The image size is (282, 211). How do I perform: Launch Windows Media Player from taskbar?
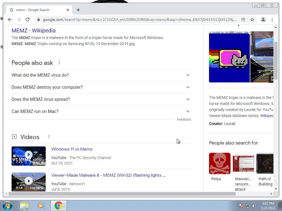41,206
